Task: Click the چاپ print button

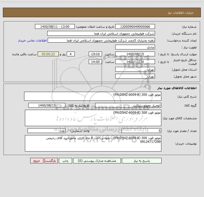Action: point(65,161)
